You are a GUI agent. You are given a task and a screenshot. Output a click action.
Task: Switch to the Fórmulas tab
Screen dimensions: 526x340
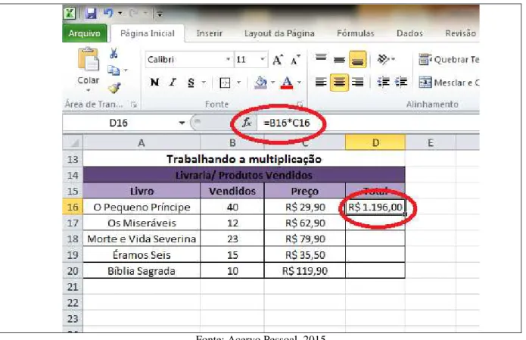point(356,33)
